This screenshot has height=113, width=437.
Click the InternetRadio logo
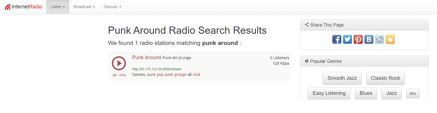pyautogui.click(x=24, y=7)
